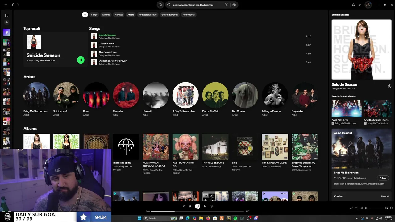This screenshot has height=222, width=395.
Task: Go back with the left arrow
Action: (x=13, y=5)
